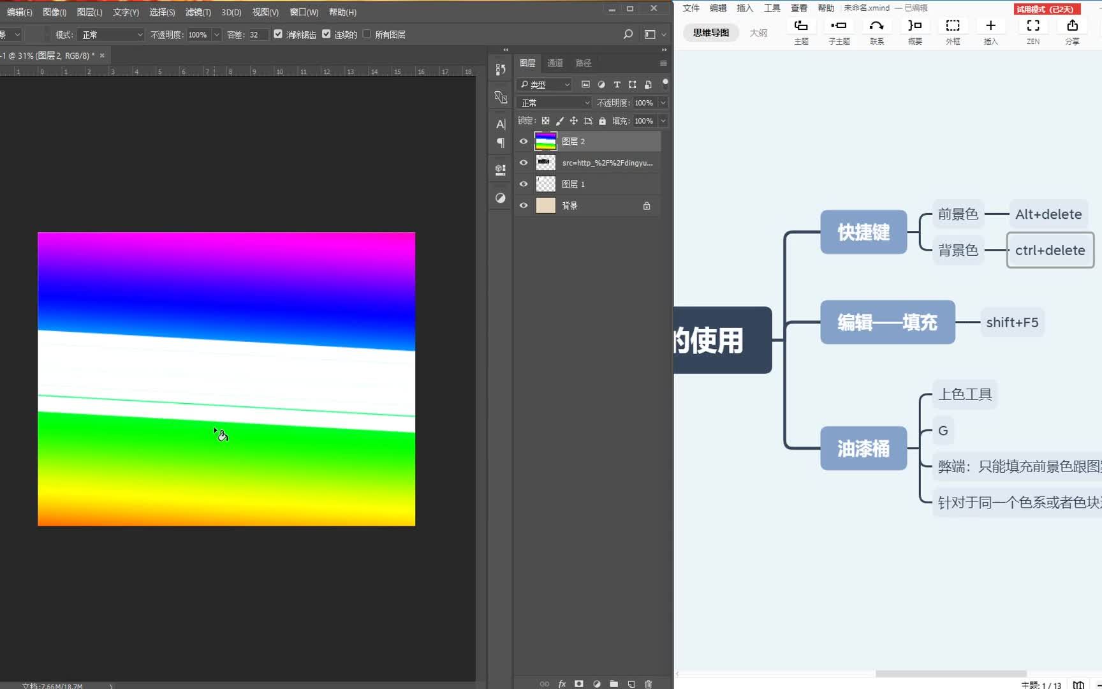Open mode (模式) dropdown in options bar
This screenshot has width=1102, height=689.
(112, 34)
